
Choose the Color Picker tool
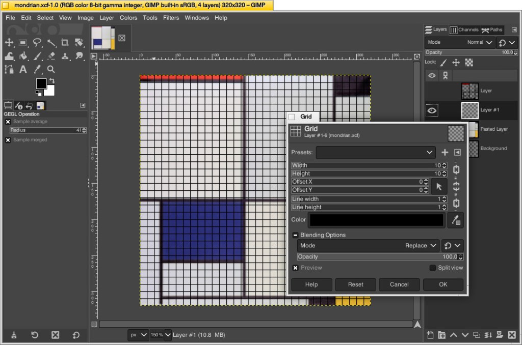(37, 69)
